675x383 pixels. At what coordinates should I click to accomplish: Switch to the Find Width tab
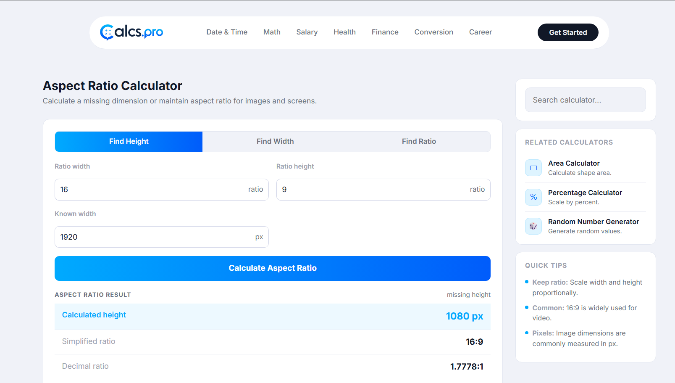(x=275, y=142)
